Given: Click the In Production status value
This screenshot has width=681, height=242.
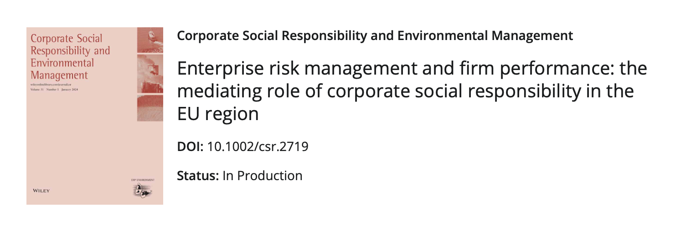Looking at the screenshot, I should pos(262,176).
